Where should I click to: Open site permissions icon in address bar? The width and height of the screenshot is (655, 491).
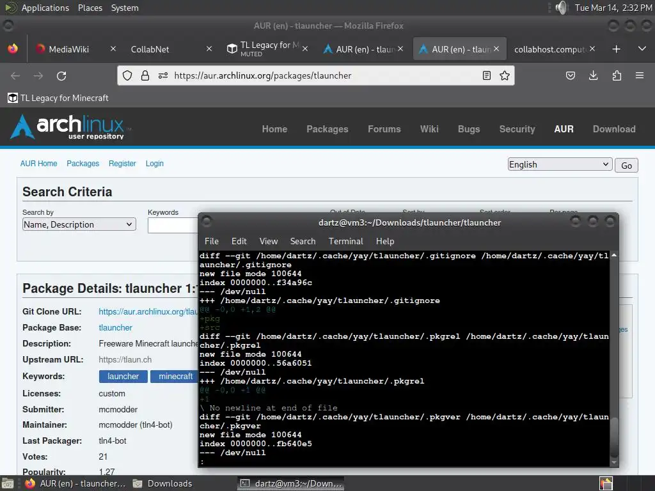pos(163,75)
